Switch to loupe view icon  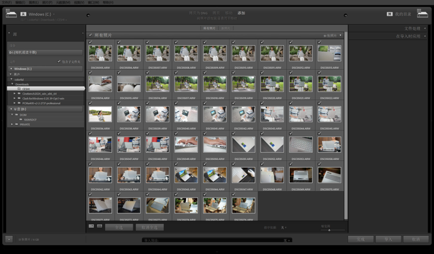coord(99,226)
